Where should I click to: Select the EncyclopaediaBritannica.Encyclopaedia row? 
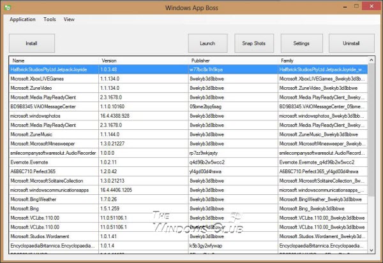[x=188, y=245]
